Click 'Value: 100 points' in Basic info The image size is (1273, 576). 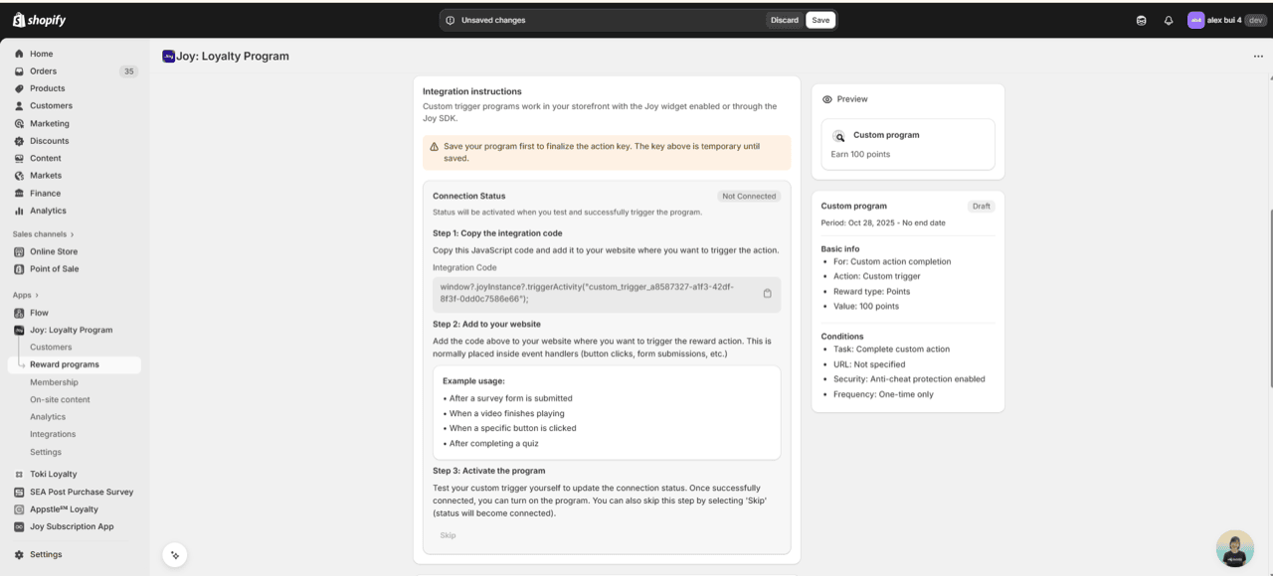(866, 307)
